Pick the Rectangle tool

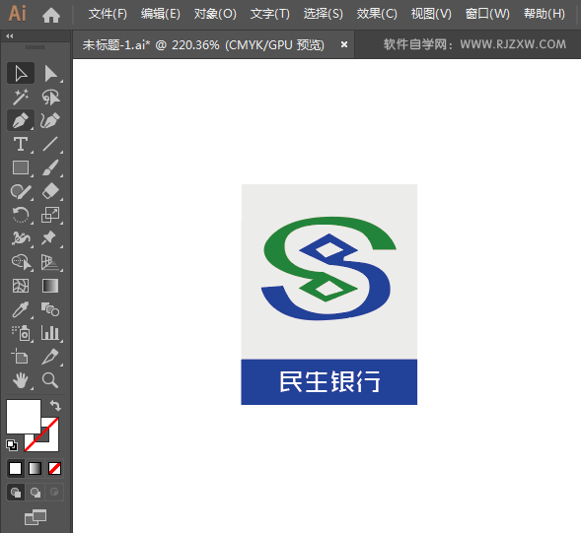[21, 167]
